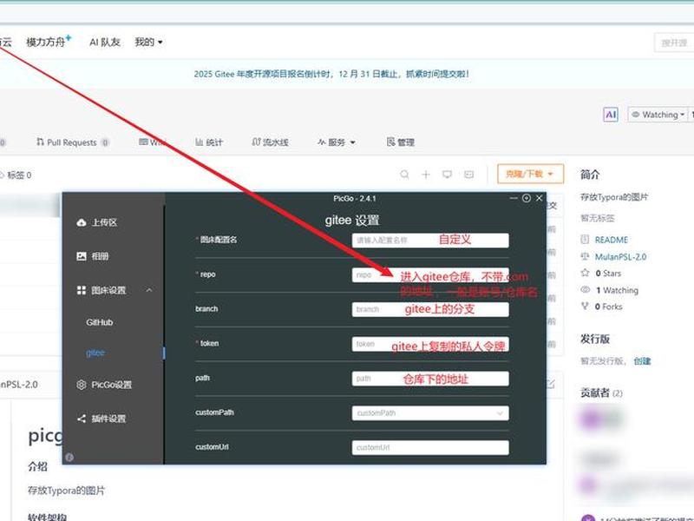Click the AI button on Gitee page
The width and height of the screenshot is (694, 521).
tap(611, 115)
